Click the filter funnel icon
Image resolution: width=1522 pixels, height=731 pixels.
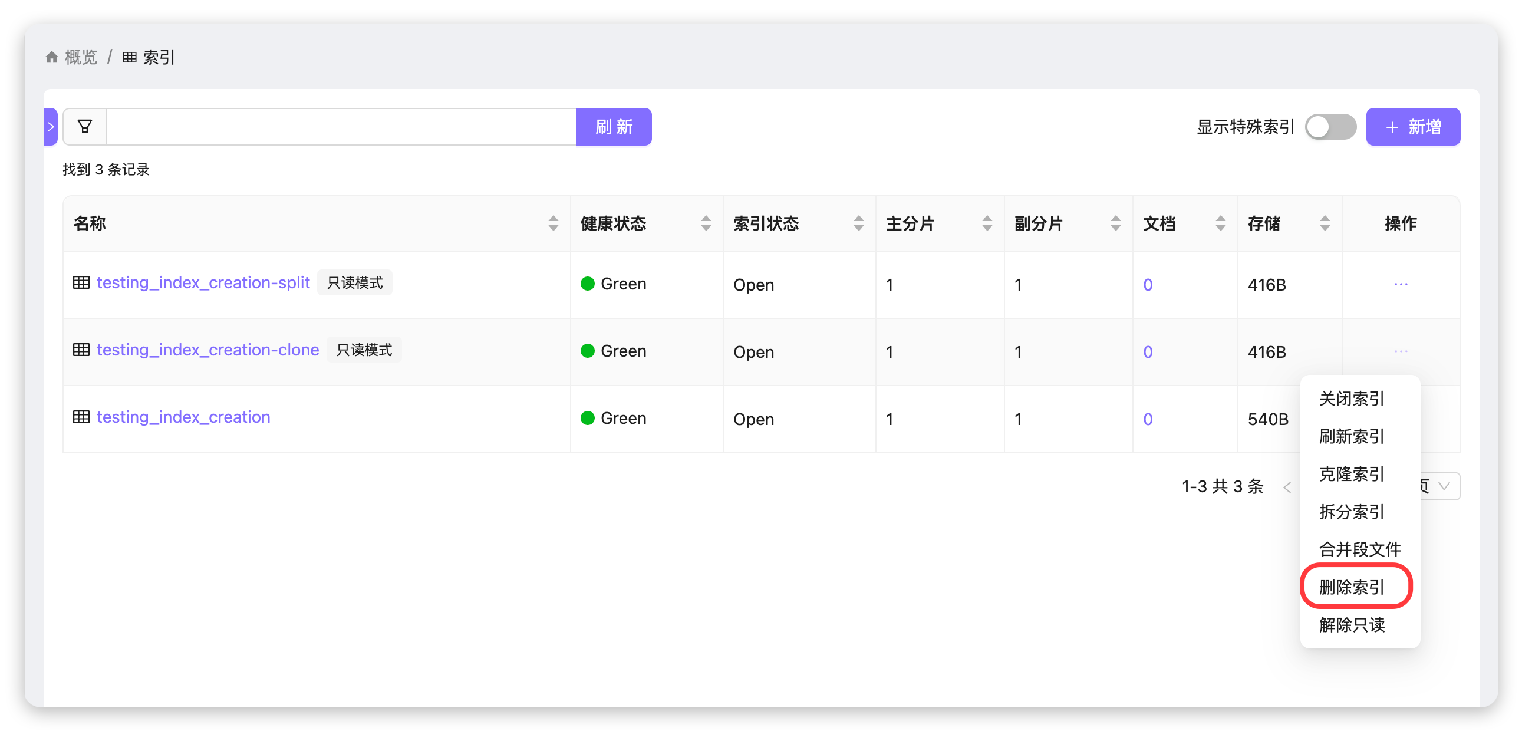(84, 127)
